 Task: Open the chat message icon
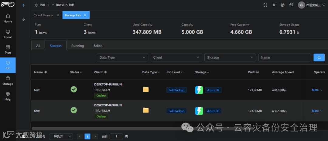pyautogui.click(x=291, y=5)
